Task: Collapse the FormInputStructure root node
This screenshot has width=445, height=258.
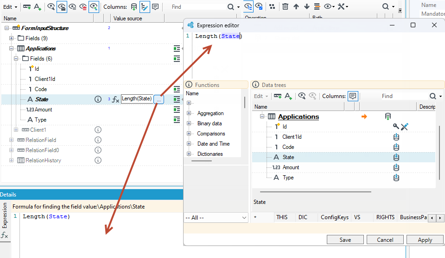Action: coord(6,28)
